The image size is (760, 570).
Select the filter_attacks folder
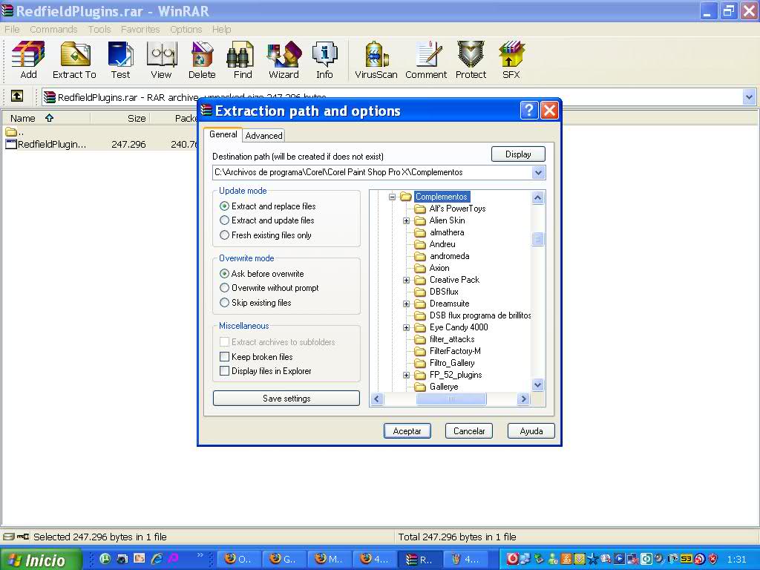coord(452,339)
